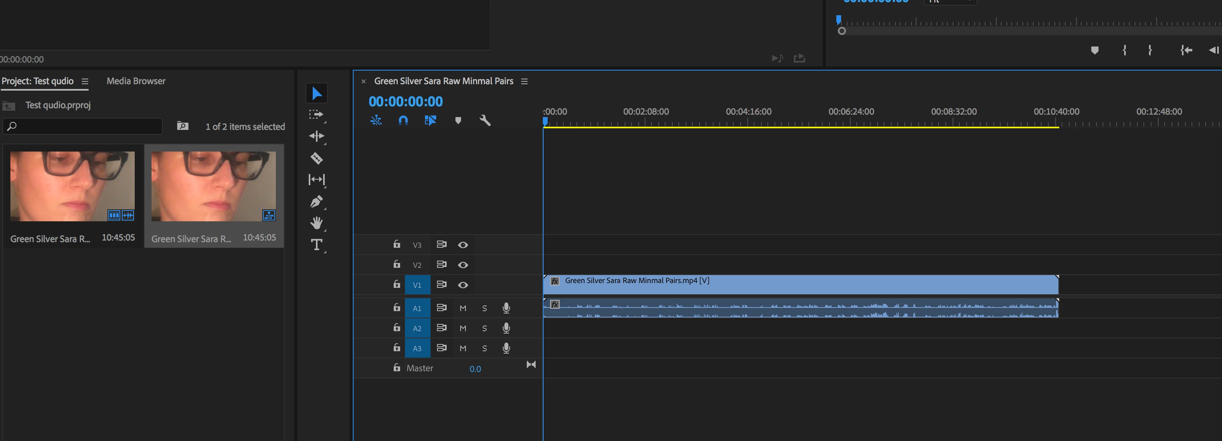Open timeline wrench display settings
This screenshot has height=441, width=1222.
[x=485, y=120]
